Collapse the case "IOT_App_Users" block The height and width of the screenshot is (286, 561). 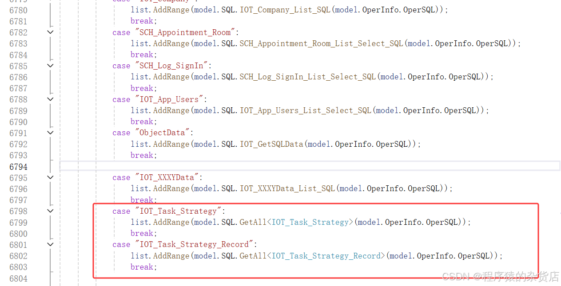tap(50, 99)
